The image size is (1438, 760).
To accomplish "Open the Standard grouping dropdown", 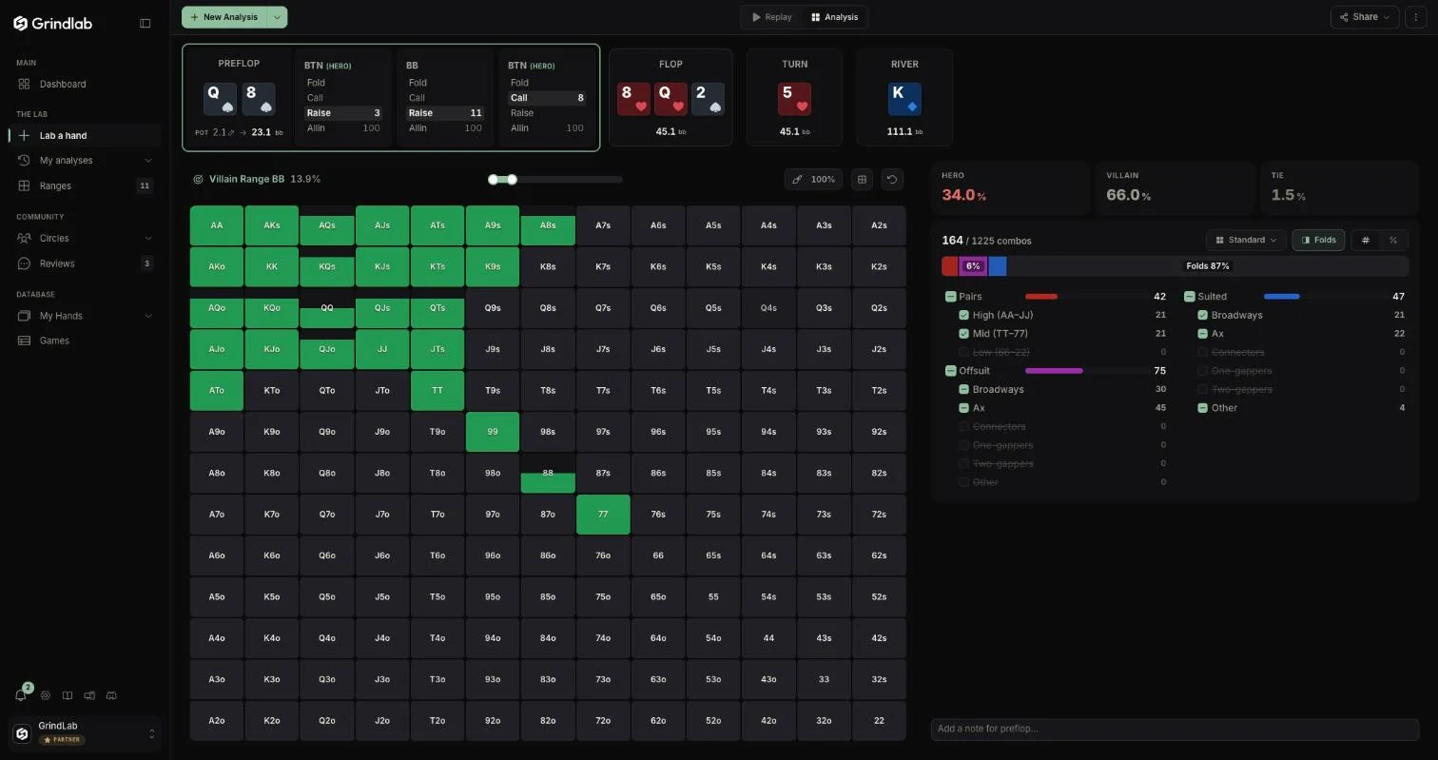I will tap(1246, 240).
